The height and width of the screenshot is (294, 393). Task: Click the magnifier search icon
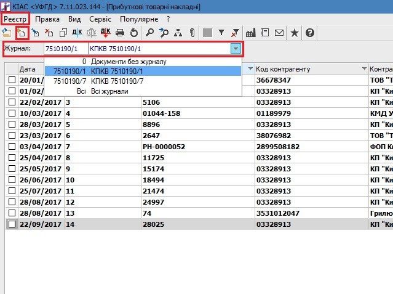coord(149,33)
